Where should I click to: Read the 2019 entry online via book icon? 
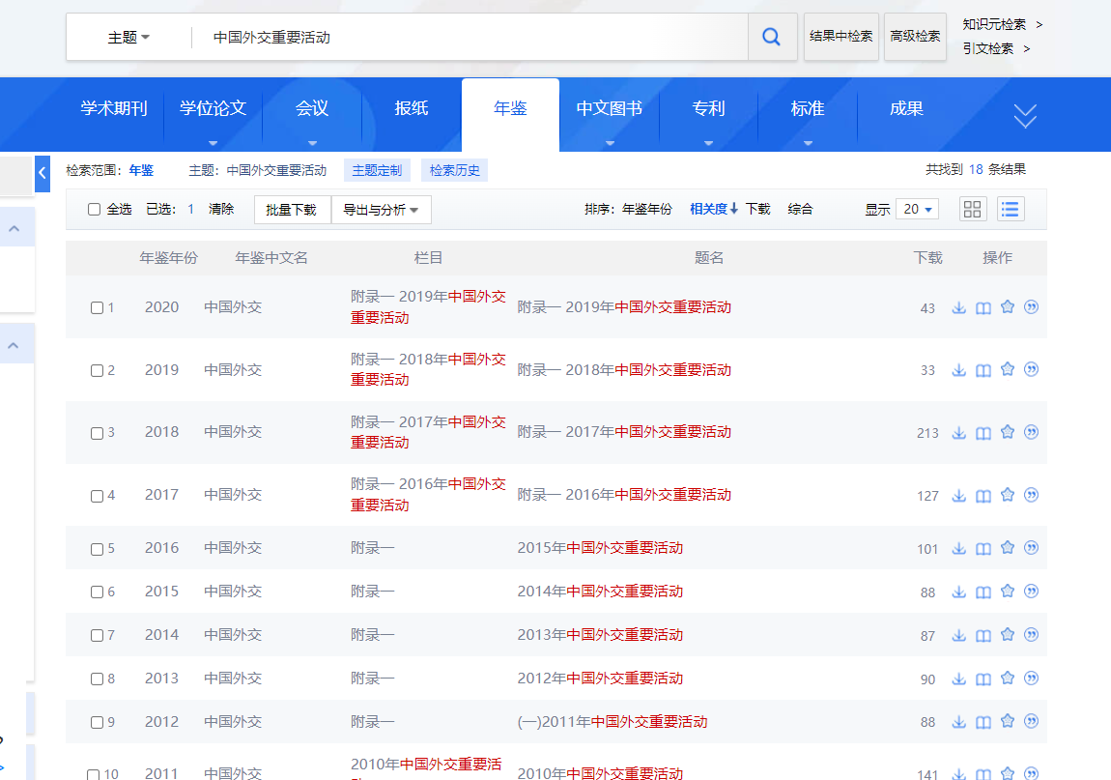point(983,370)
